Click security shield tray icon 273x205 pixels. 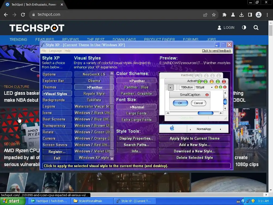[x=253, y=201]
